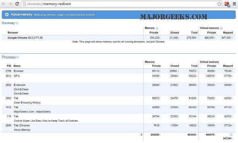Click PID 1912 in the Processes table

tap(8, 107)
